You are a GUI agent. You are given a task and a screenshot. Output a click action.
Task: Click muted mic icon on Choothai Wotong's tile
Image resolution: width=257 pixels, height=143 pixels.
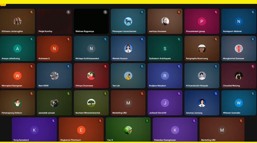coord(253,67)
